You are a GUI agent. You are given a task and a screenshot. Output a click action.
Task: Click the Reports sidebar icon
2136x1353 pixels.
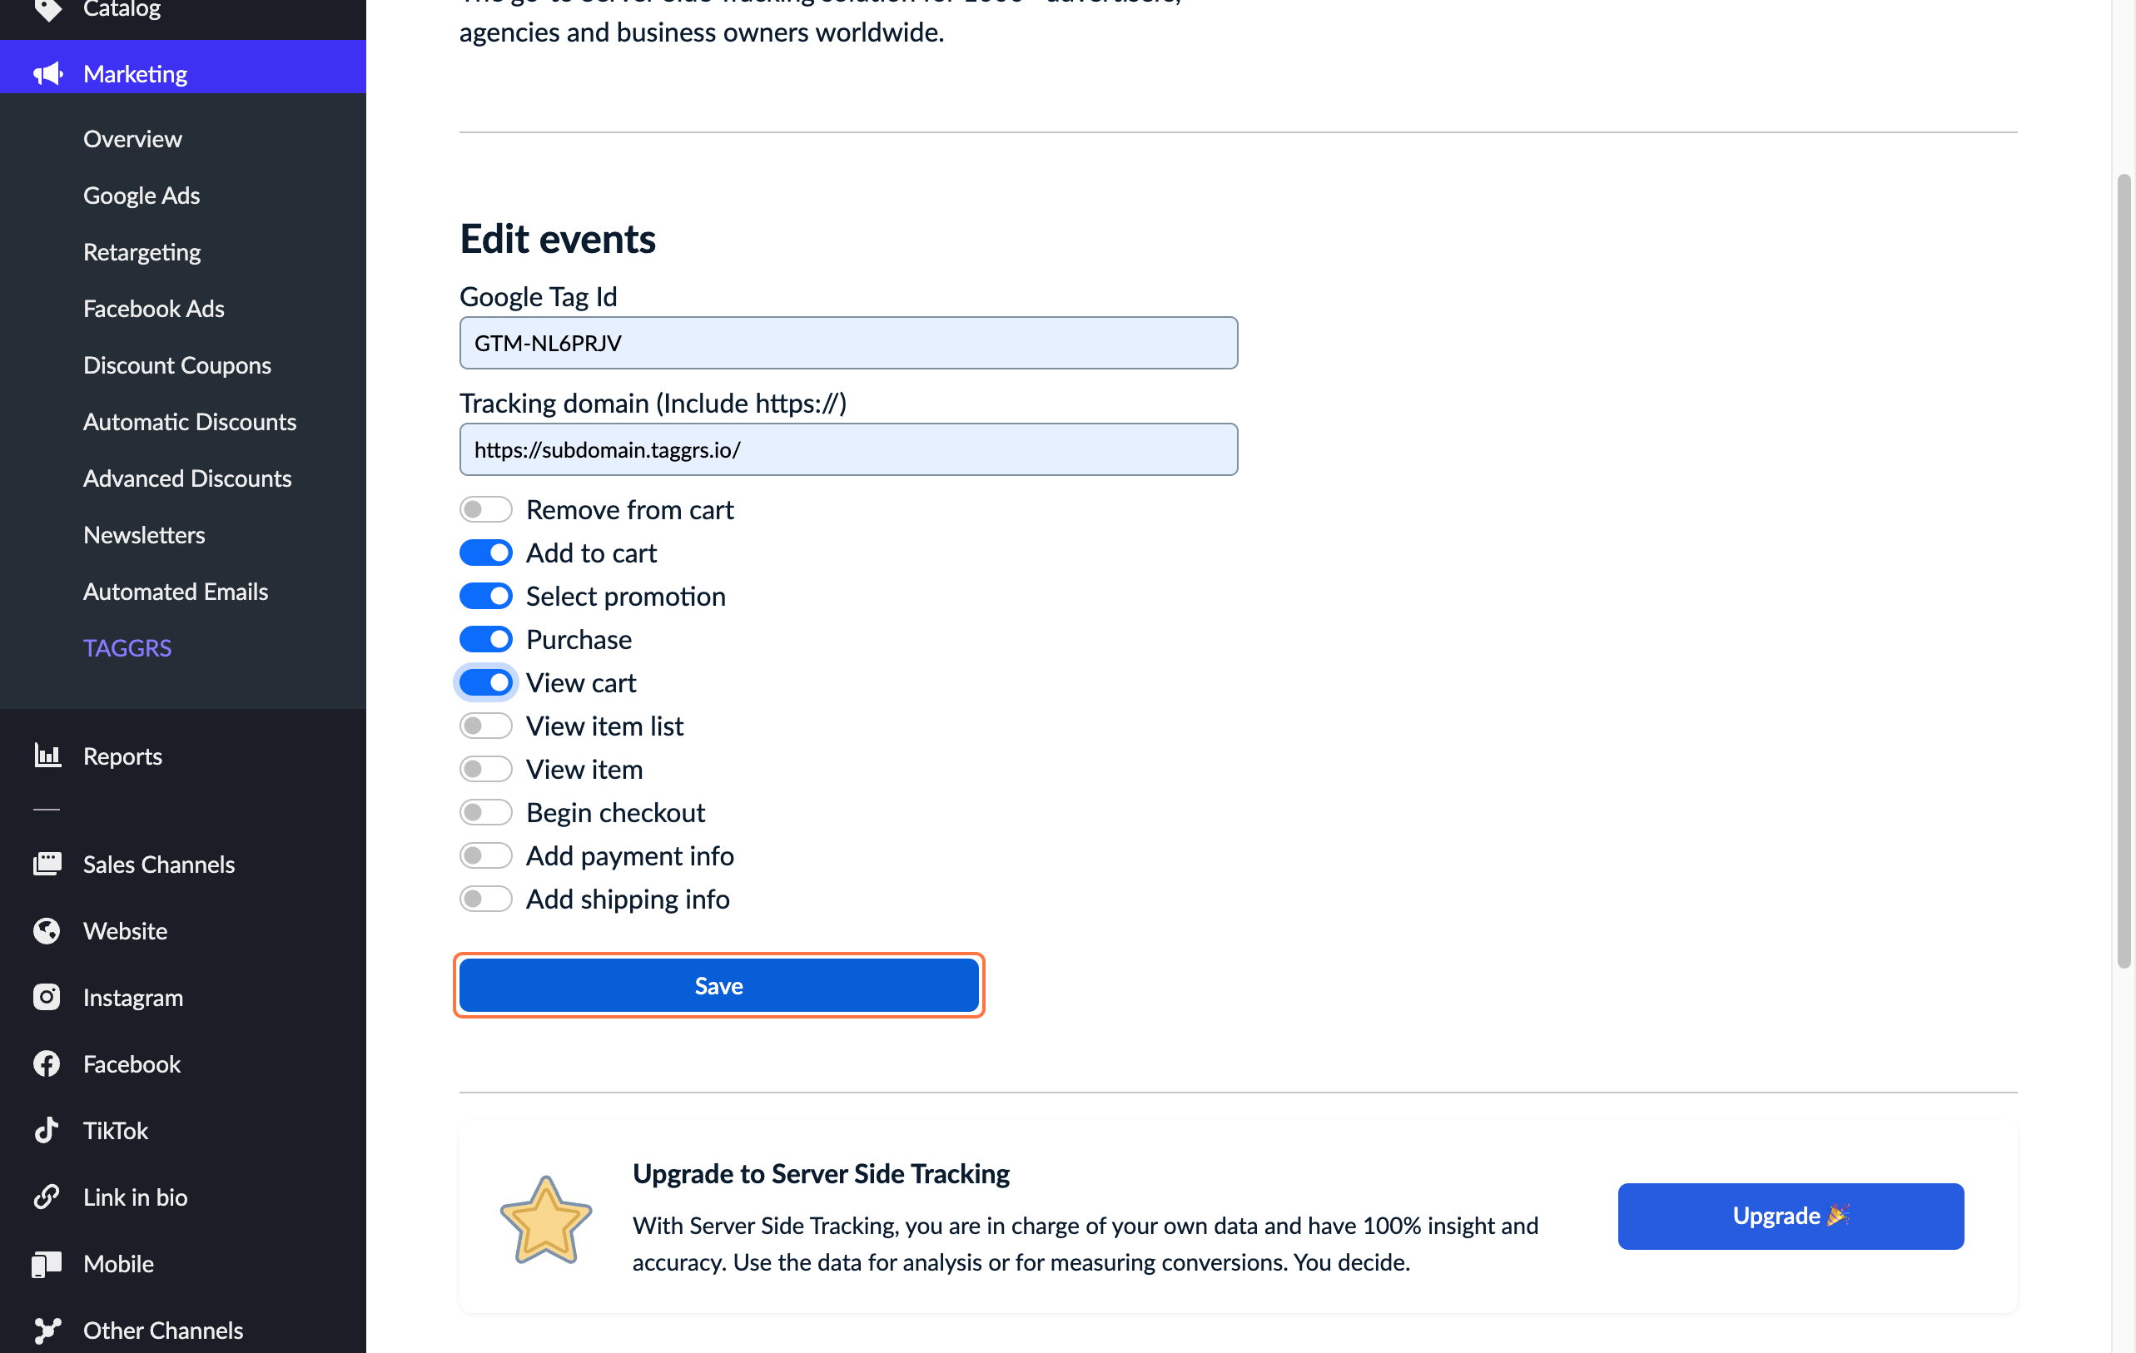47,754
